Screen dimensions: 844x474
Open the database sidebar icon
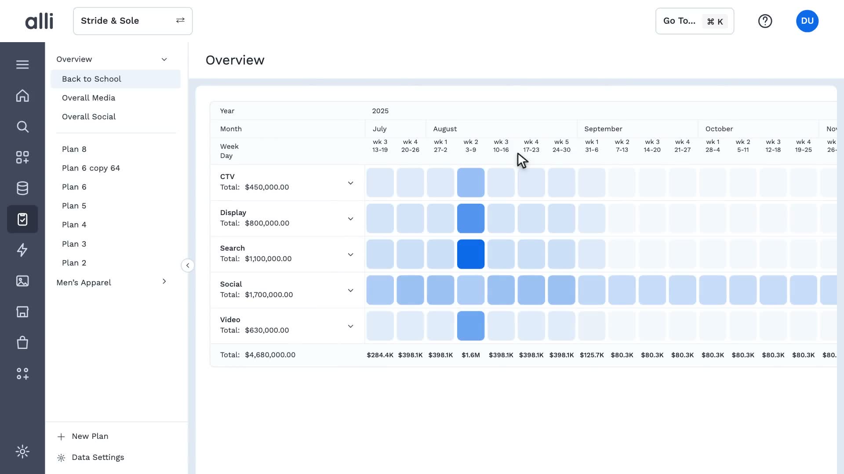click(22, 188)
